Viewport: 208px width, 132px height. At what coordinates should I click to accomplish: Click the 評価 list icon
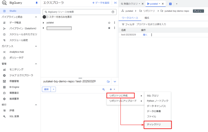(x=4, y=110)
